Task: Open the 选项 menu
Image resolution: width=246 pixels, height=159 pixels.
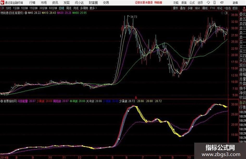Action: [200, 3]
